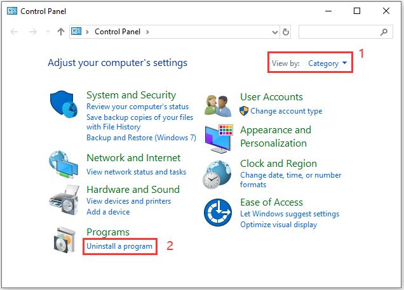Click the Ease of Access icon
The image size is (404, 290).
pos(218,213)
